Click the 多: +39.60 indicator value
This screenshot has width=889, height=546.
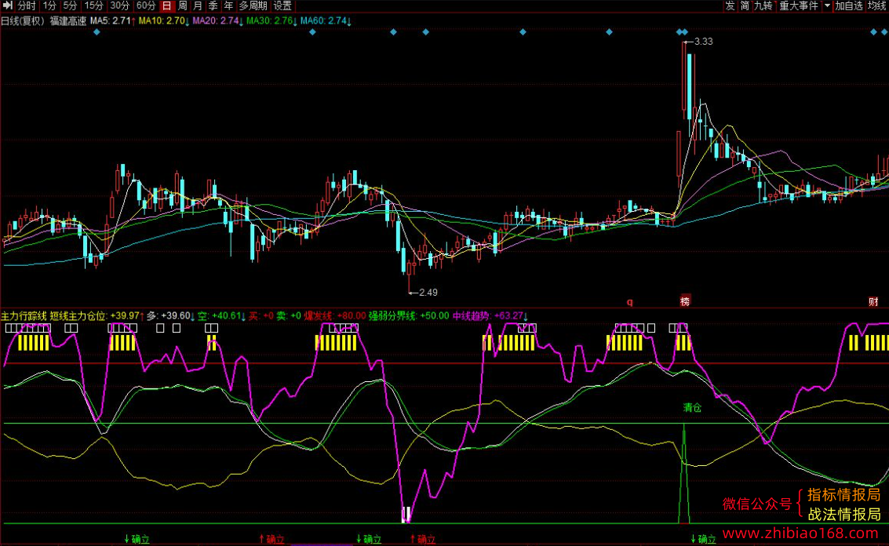[171, 316]
